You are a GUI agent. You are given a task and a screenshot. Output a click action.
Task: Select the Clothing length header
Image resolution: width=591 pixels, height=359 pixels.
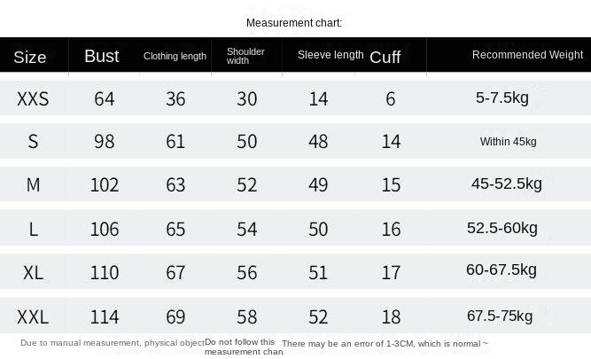(175, 56)
